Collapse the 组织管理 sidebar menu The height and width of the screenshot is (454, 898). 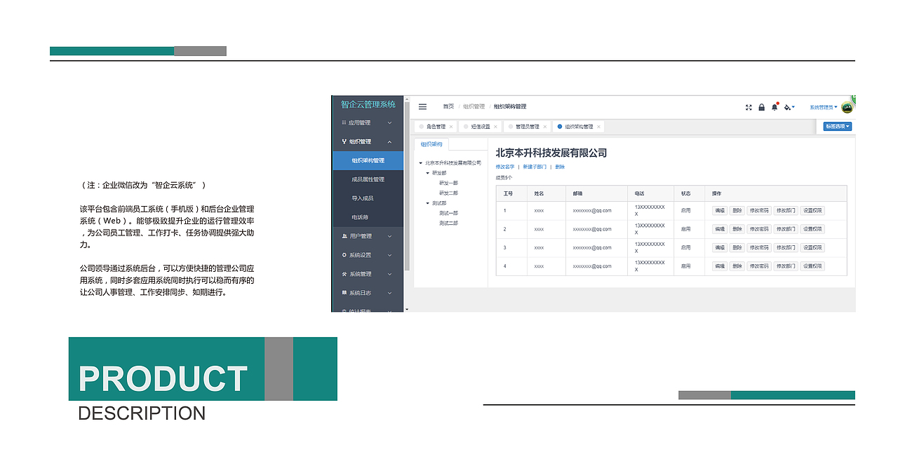coord(390,142)
